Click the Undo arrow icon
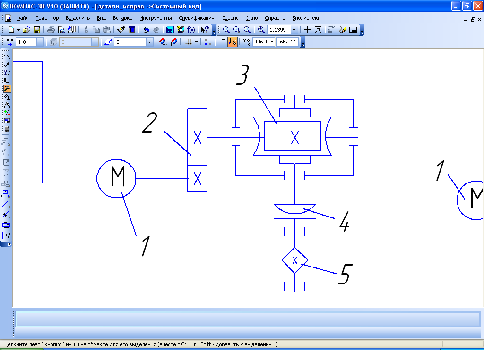The height and width of the screenshot is (350, 484). [146, 30]
